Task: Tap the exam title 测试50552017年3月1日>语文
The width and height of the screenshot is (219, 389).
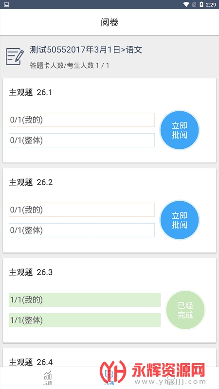Action: (x=86, y=50)
